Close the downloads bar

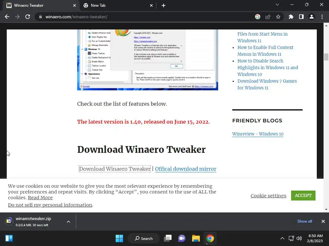pyautogui.click(x=323, y=221)
